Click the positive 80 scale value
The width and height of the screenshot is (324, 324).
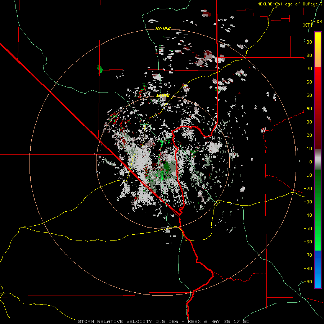[309, 55]
